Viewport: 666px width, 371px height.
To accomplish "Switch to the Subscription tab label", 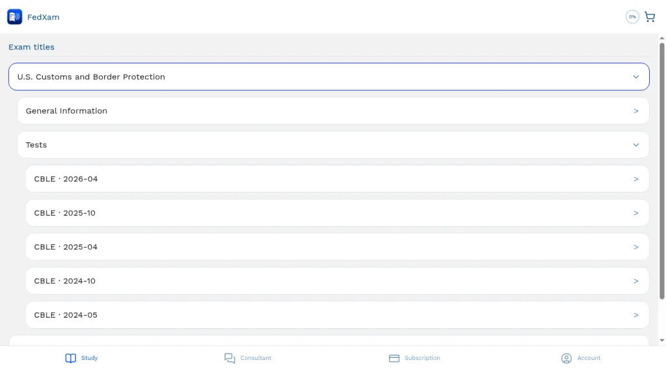I will [x=422, y=358].
